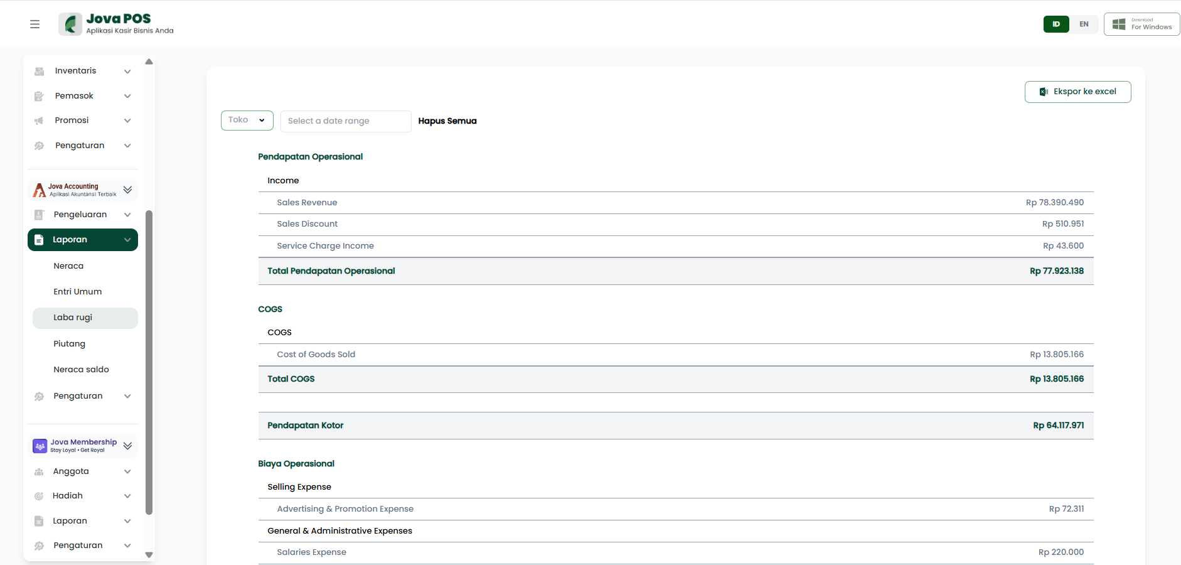Expand the Promosi menu chevron
This screenshot has width=1181, height=565.
coord(127,121)
